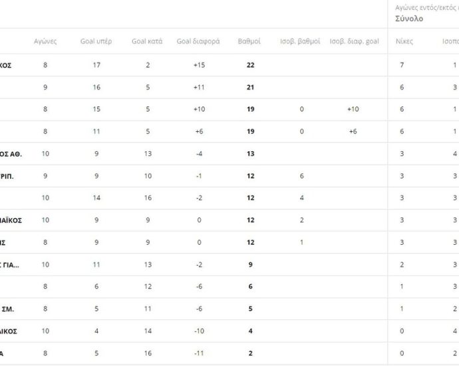This screenshot has height=366, width=459.
Task: Select the Goal διαφορά column header
Action: (x=198, y=41)
